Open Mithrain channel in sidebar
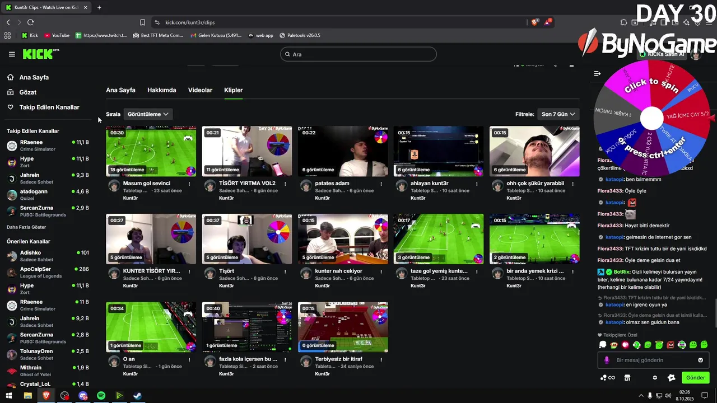Image resolution: width=717 pixels, height=403 pixels. [x=48, y=371]
